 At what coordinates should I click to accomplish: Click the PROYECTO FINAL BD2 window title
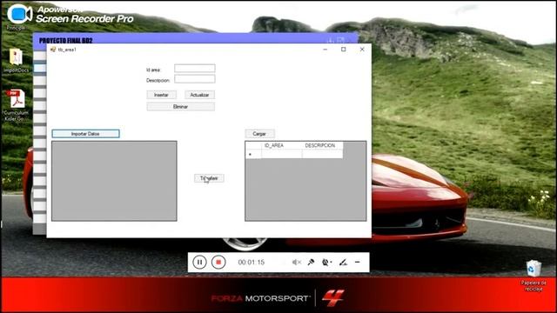(66, 41)
